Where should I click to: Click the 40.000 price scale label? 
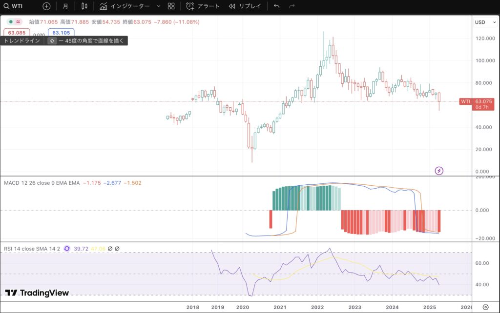tap(484, 127)
